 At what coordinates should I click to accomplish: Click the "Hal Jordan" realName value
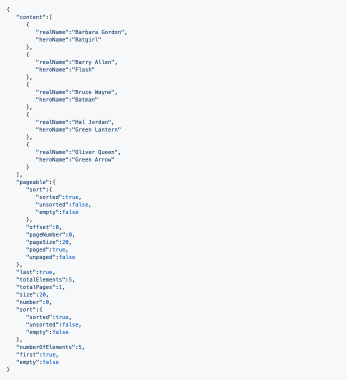(x=91, y=122)
